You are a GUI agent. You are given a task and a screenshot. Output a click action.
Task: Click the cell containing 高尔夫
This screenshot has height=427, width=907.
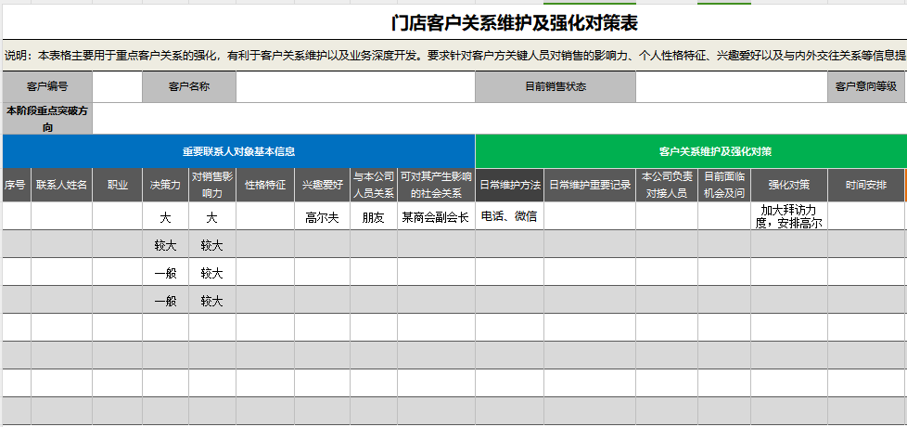(322, 217)
